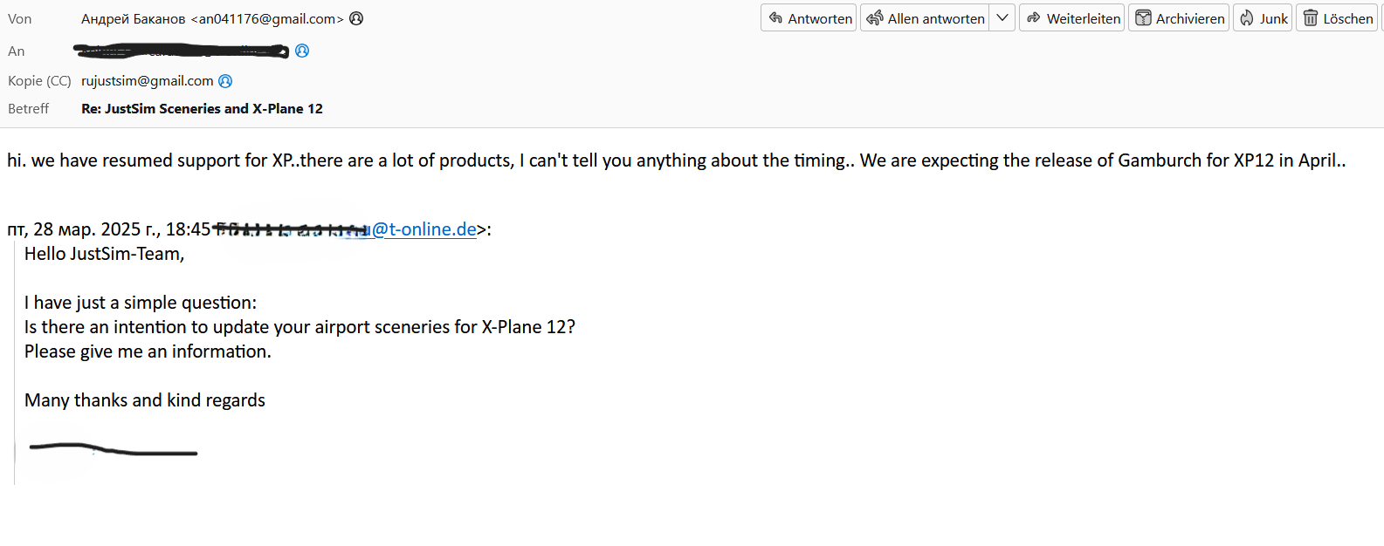This screenshot has width=1384, height=546.
Task: Click the Archivieren box icon
Action: (x=1143, y=18)
